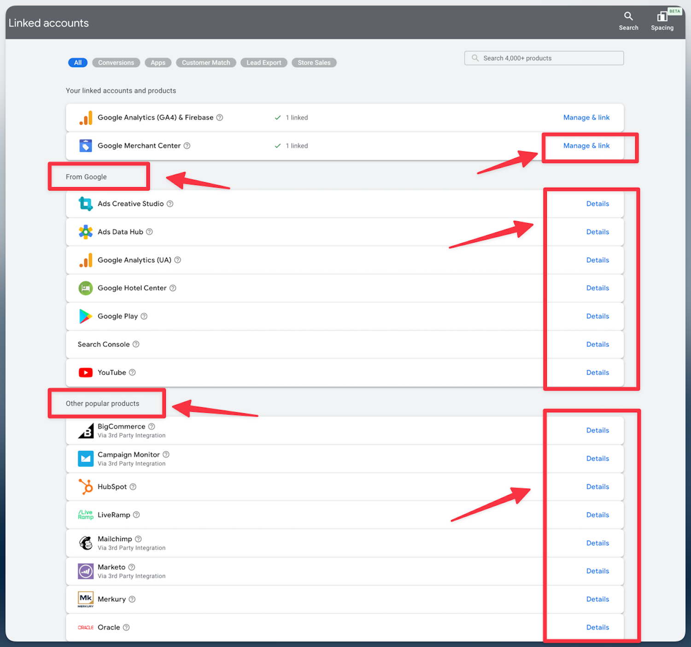The height and width of the screenshot is (647, 691).
Task: Open help icon next to Google Merchant Center
Action: click(187, 146)
